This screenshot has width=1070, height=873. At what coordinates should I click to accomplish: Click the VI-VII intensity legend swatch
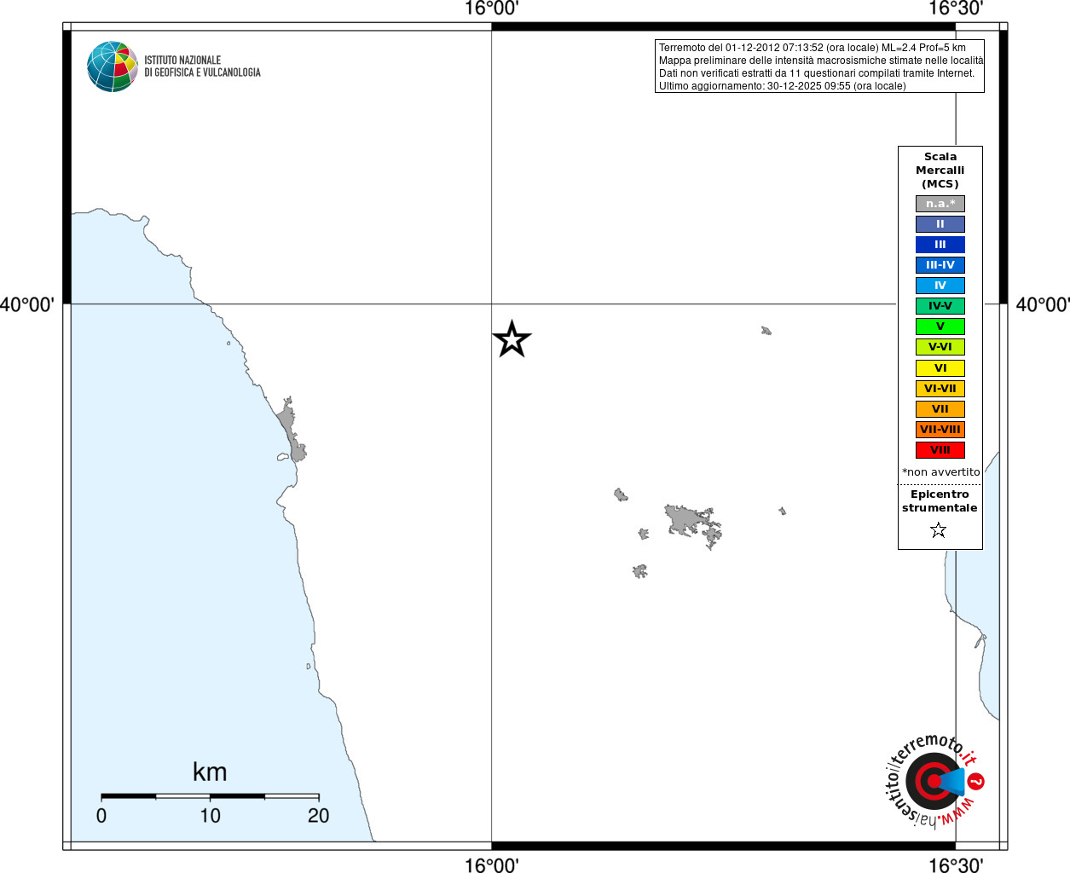[x=940, y=389]
